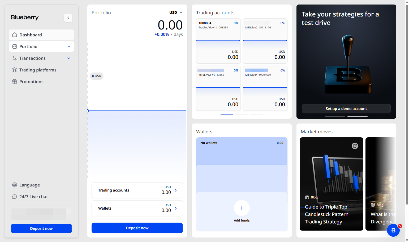The image size is (409, 242).
Task: Open the Promotions menu item
Action: click(41, 82)
